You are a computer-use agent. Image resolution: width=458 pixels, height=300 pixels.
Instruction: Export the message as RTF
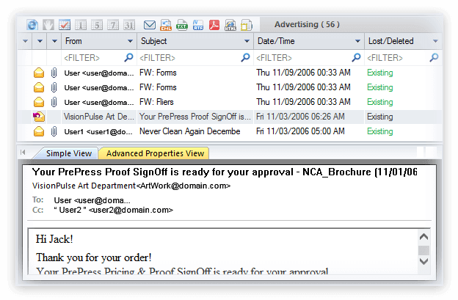point(197,25)
